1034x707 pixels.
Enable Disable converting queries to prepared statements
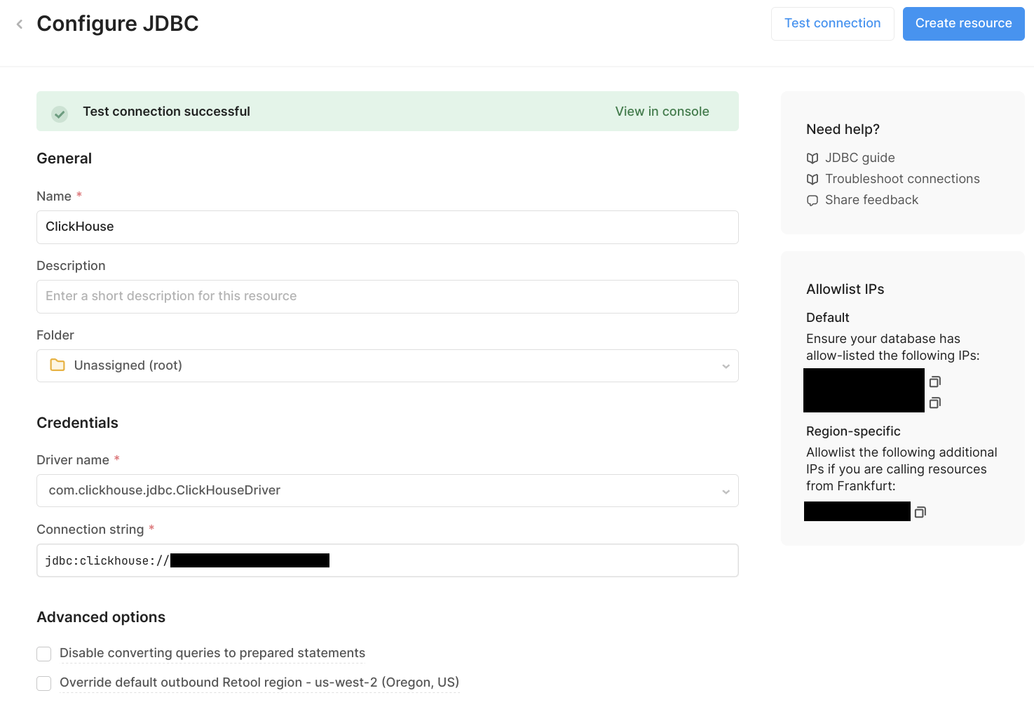44,654
